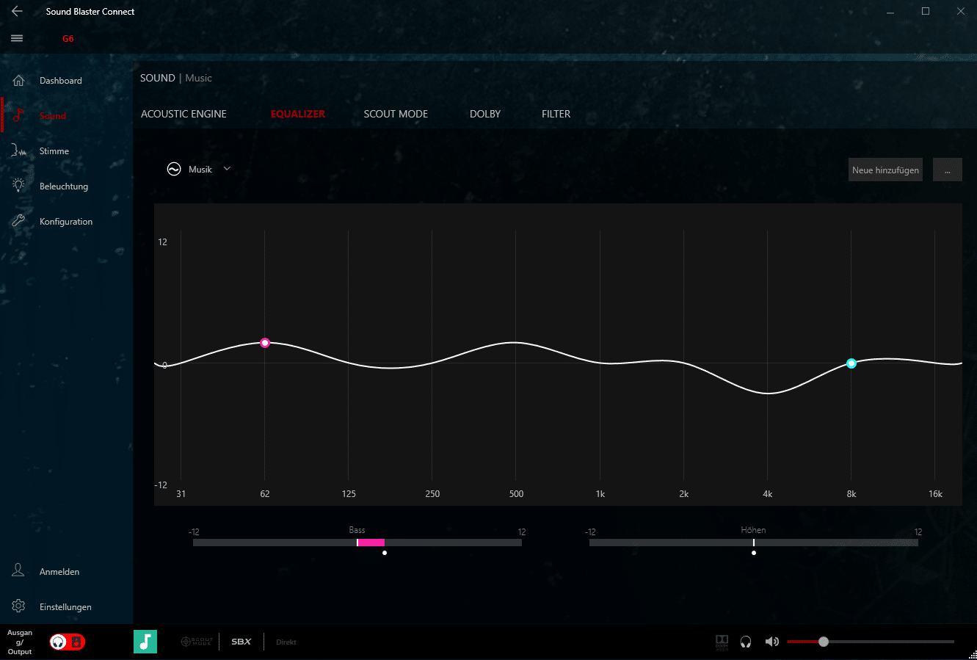Open Beleuchtung lighting settings
Viewport: 977px width, 660px height.
(63, 186)
